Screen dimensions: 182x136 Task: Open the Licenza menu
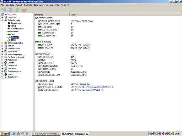49,5
